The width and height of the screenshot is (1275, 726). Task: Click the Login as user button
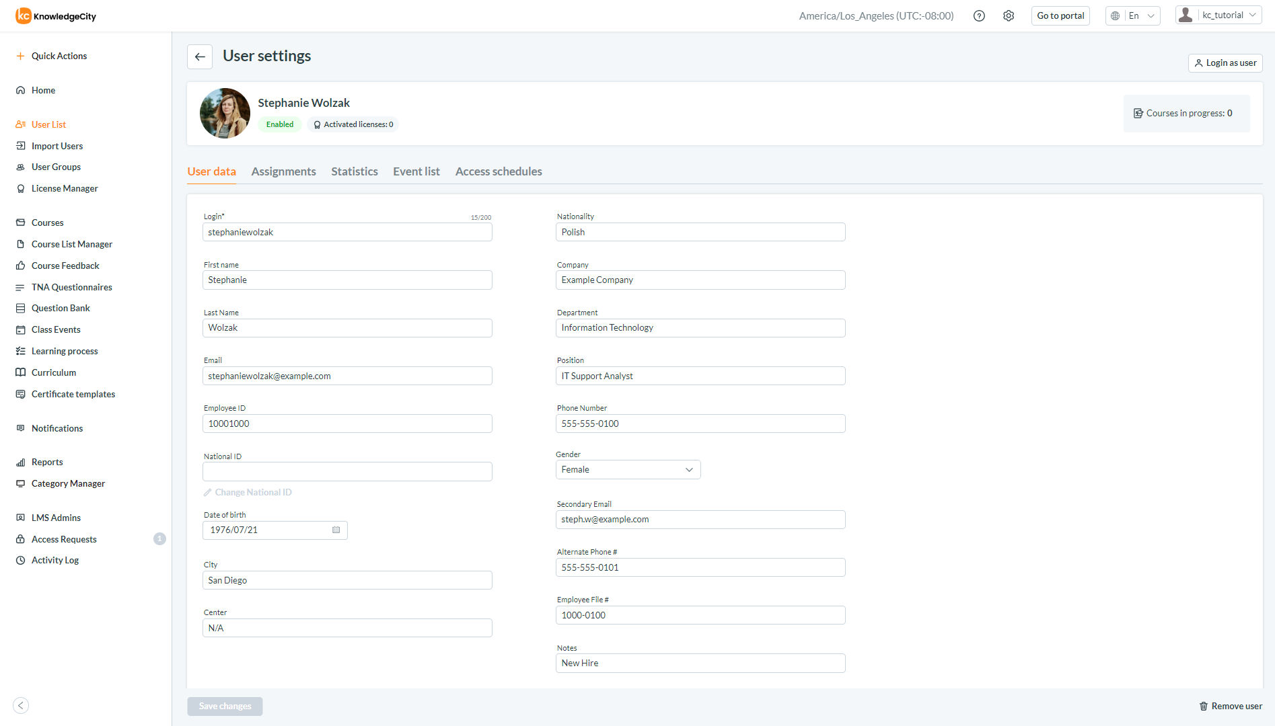click(1225, 63)
